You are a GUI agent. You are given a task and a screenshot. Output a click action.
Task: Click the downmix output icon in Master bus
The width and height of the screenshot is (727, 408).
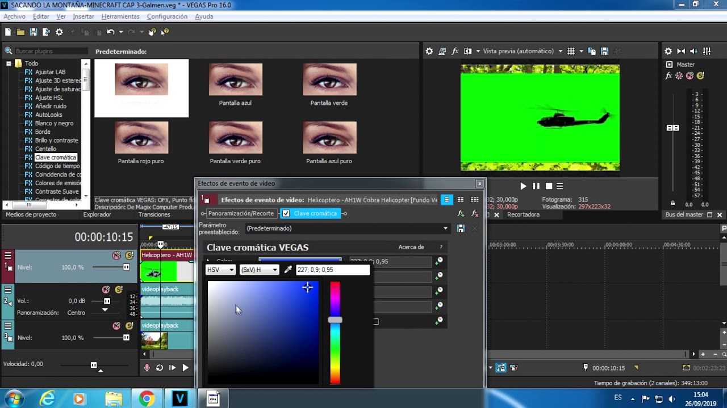681,51
